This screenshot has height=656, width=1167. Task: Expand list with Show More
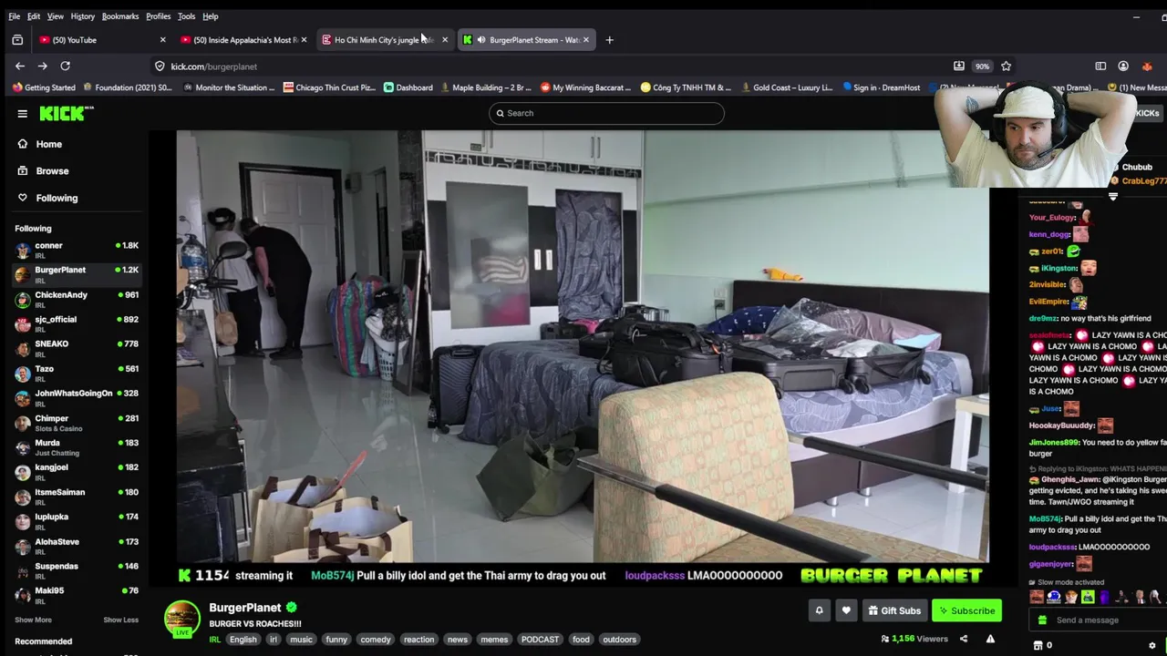click(33, 620)
